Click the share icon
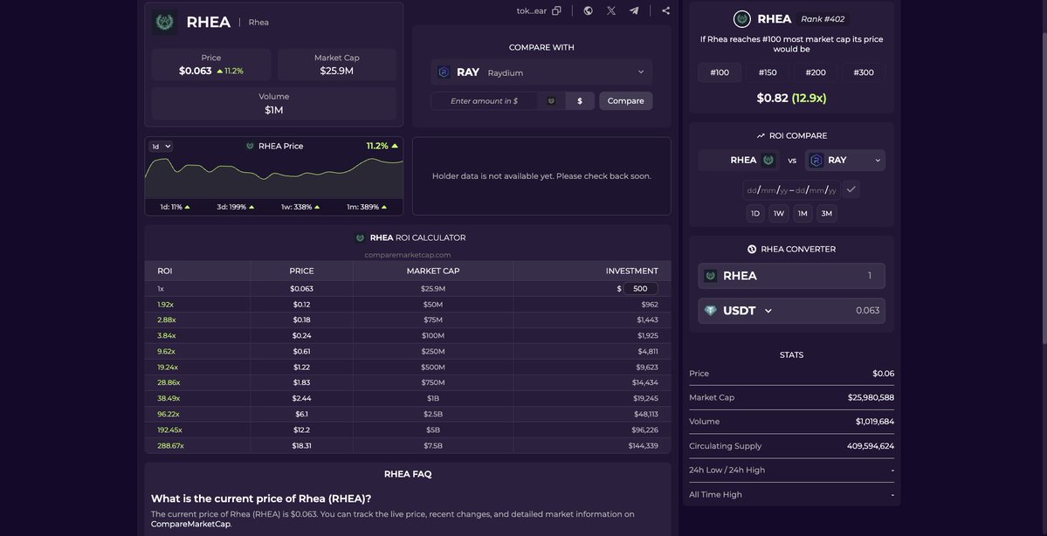Viewport: 1047px width, 536px height. pos(665,10)
